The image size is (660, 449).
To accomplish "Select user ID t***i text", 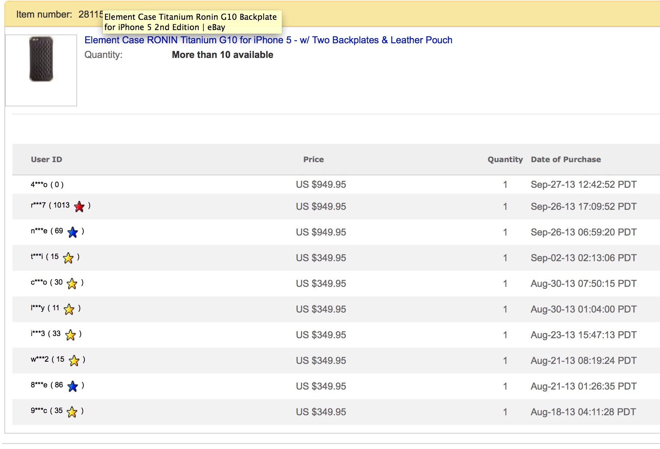I will click(37, 256).
